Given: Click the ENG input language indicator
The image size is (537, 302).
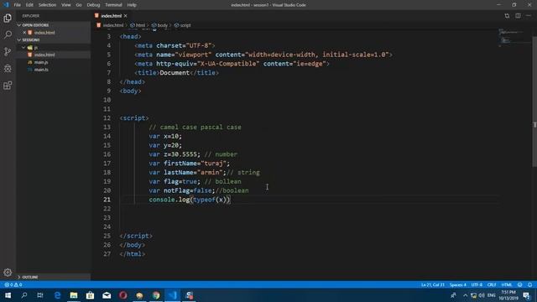Looking at the screenshot, I should 492,295.
